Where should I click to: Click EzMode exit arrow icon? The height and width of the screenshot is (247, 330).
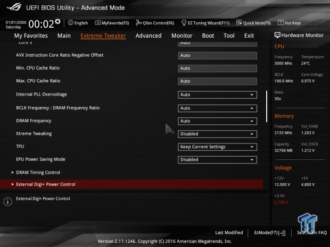point(282,233)
